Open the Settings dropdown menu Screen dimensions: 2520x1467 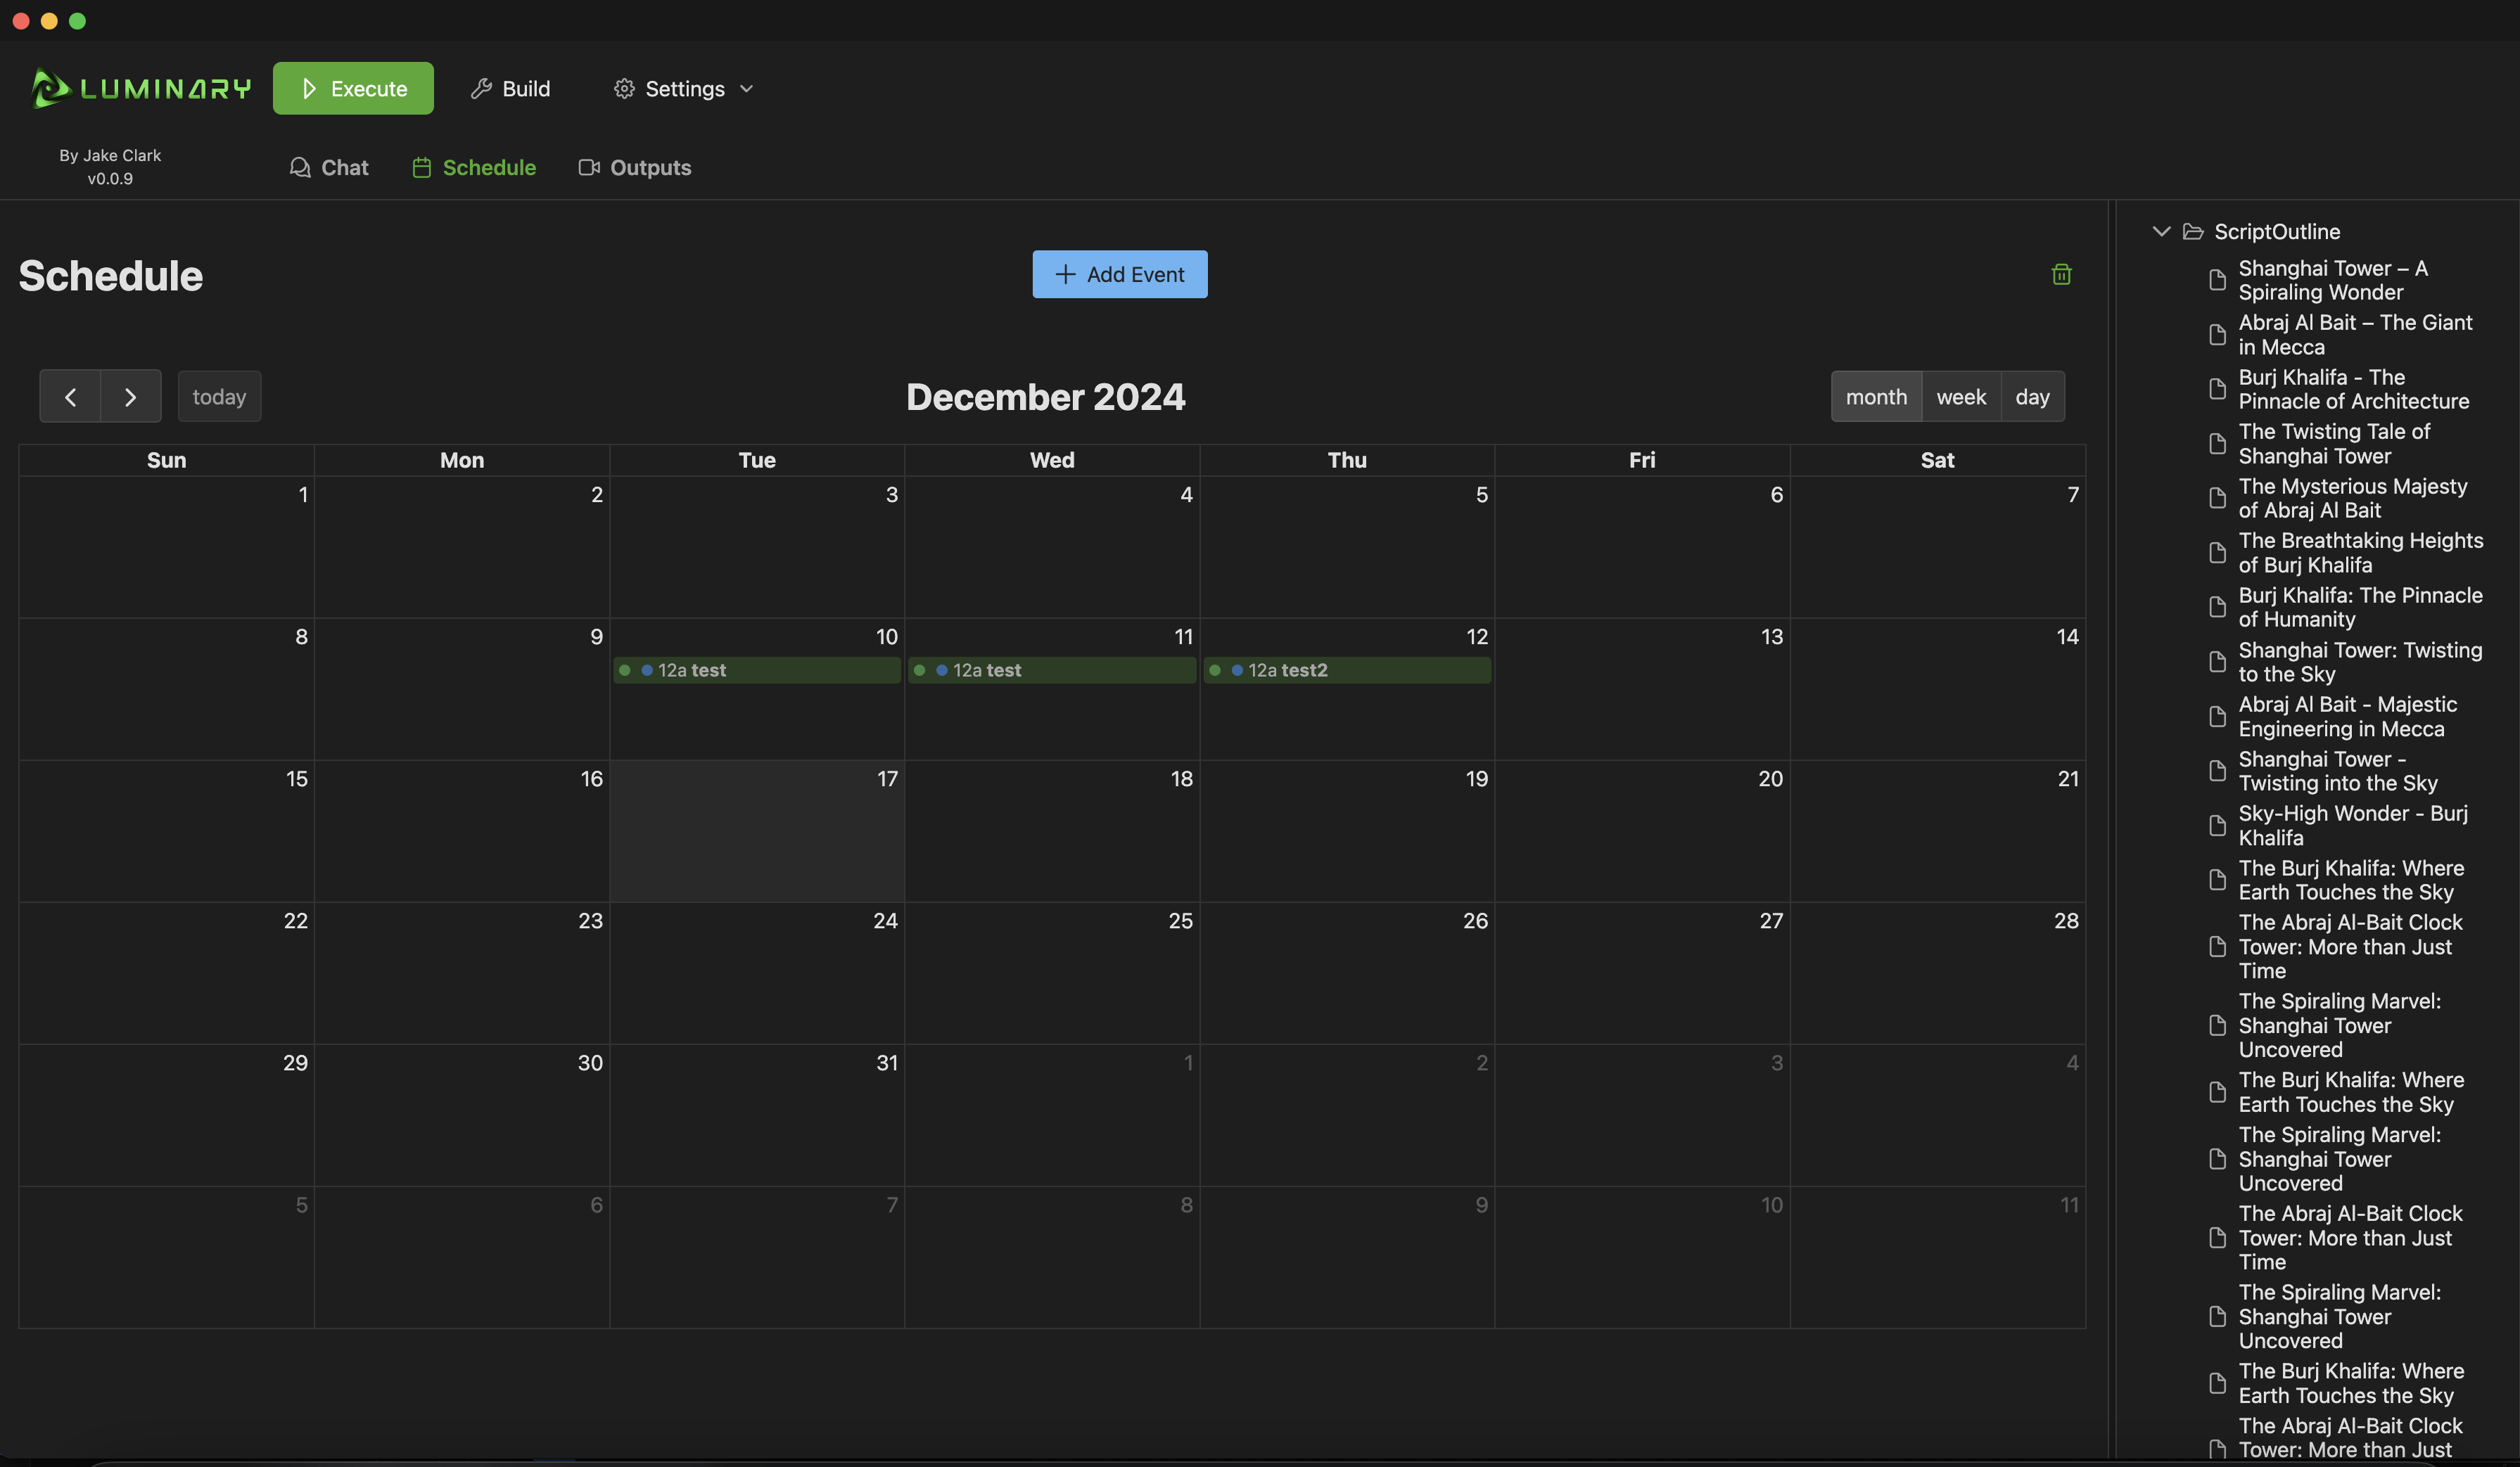coord(684,88)
